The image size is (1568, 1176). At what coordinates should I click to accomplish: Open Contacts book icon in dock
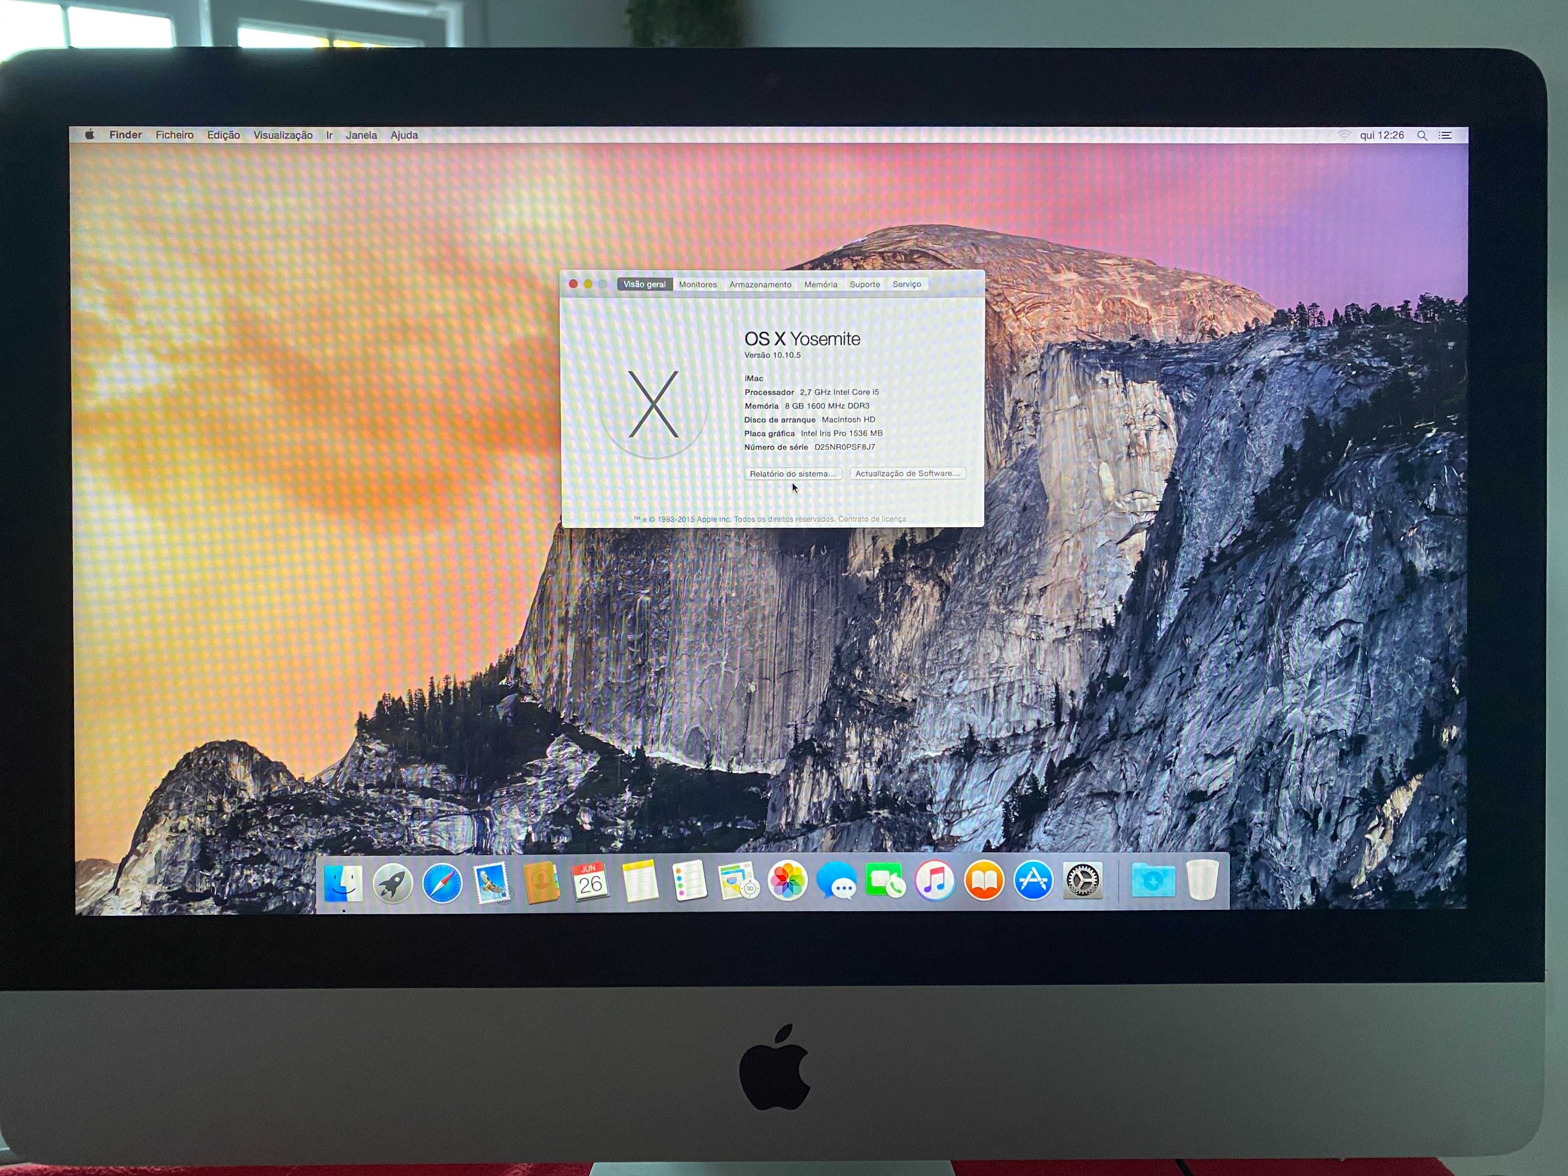click(x=541, y=882)
